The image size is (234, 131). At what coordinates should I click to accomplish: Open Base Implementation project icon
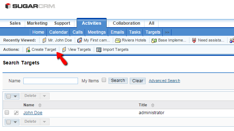(154, 40)
